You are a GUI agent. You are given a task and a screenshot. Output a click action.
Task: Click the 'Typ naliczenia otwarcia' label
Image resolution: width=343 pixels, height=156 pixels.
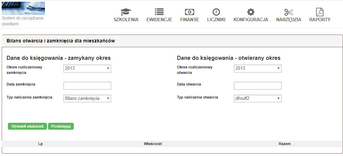[x=197, y=97]
